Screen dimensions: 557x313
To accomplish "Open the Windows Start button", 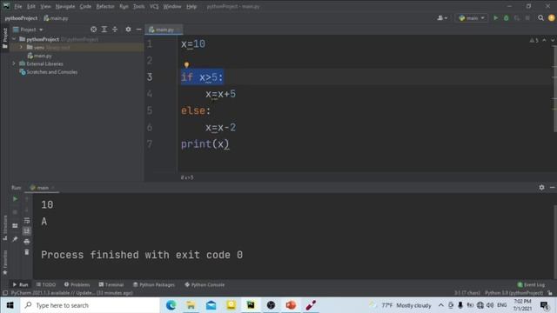I will (x=10, y=305).
